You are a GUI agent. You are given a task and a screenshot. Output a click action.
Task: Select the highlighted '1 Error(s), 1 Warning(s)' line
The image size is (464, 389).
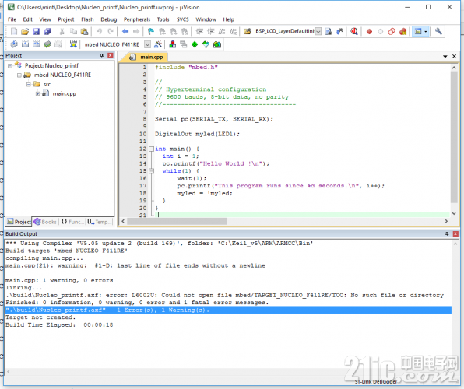pos(228,310)
